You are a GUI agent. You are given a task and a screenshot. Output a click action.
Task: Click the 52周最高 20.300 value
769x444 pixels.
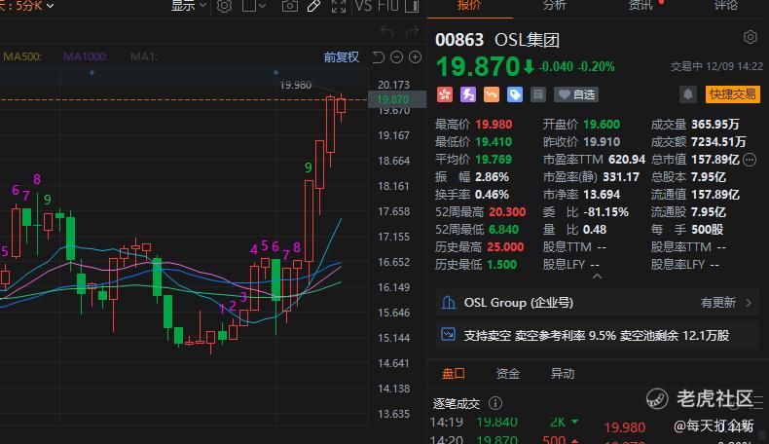[507, 212]
